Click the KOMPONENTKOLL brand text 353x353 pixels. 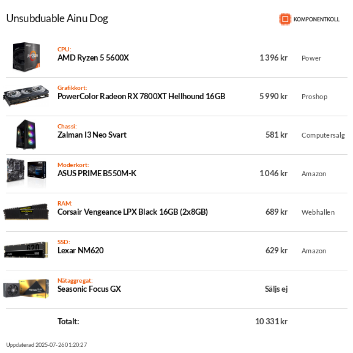pos(316,20)
